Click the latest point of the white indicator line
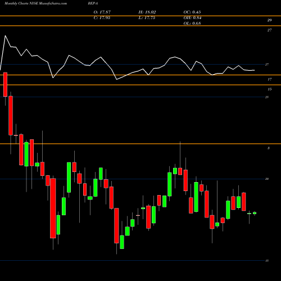This screenshot has width=281, height=281. 255,70
